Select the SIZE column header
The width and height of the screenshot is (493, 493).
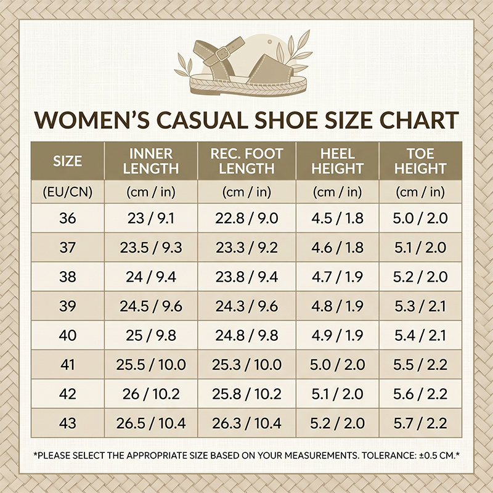(x=68, y=161)
